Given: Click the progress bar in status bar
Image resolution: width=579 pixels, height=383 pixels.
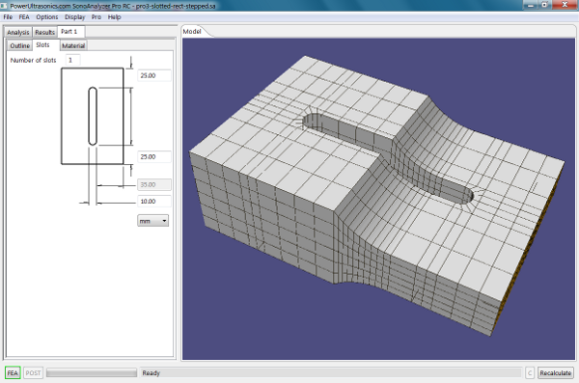Looking at the screenshot, I should point(92,373).
